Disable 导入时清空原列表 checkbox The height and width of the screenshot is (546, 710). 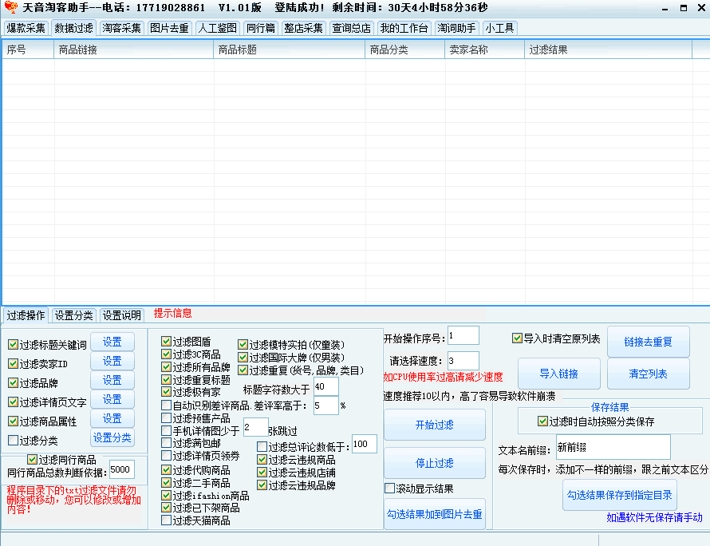point(517,338)
